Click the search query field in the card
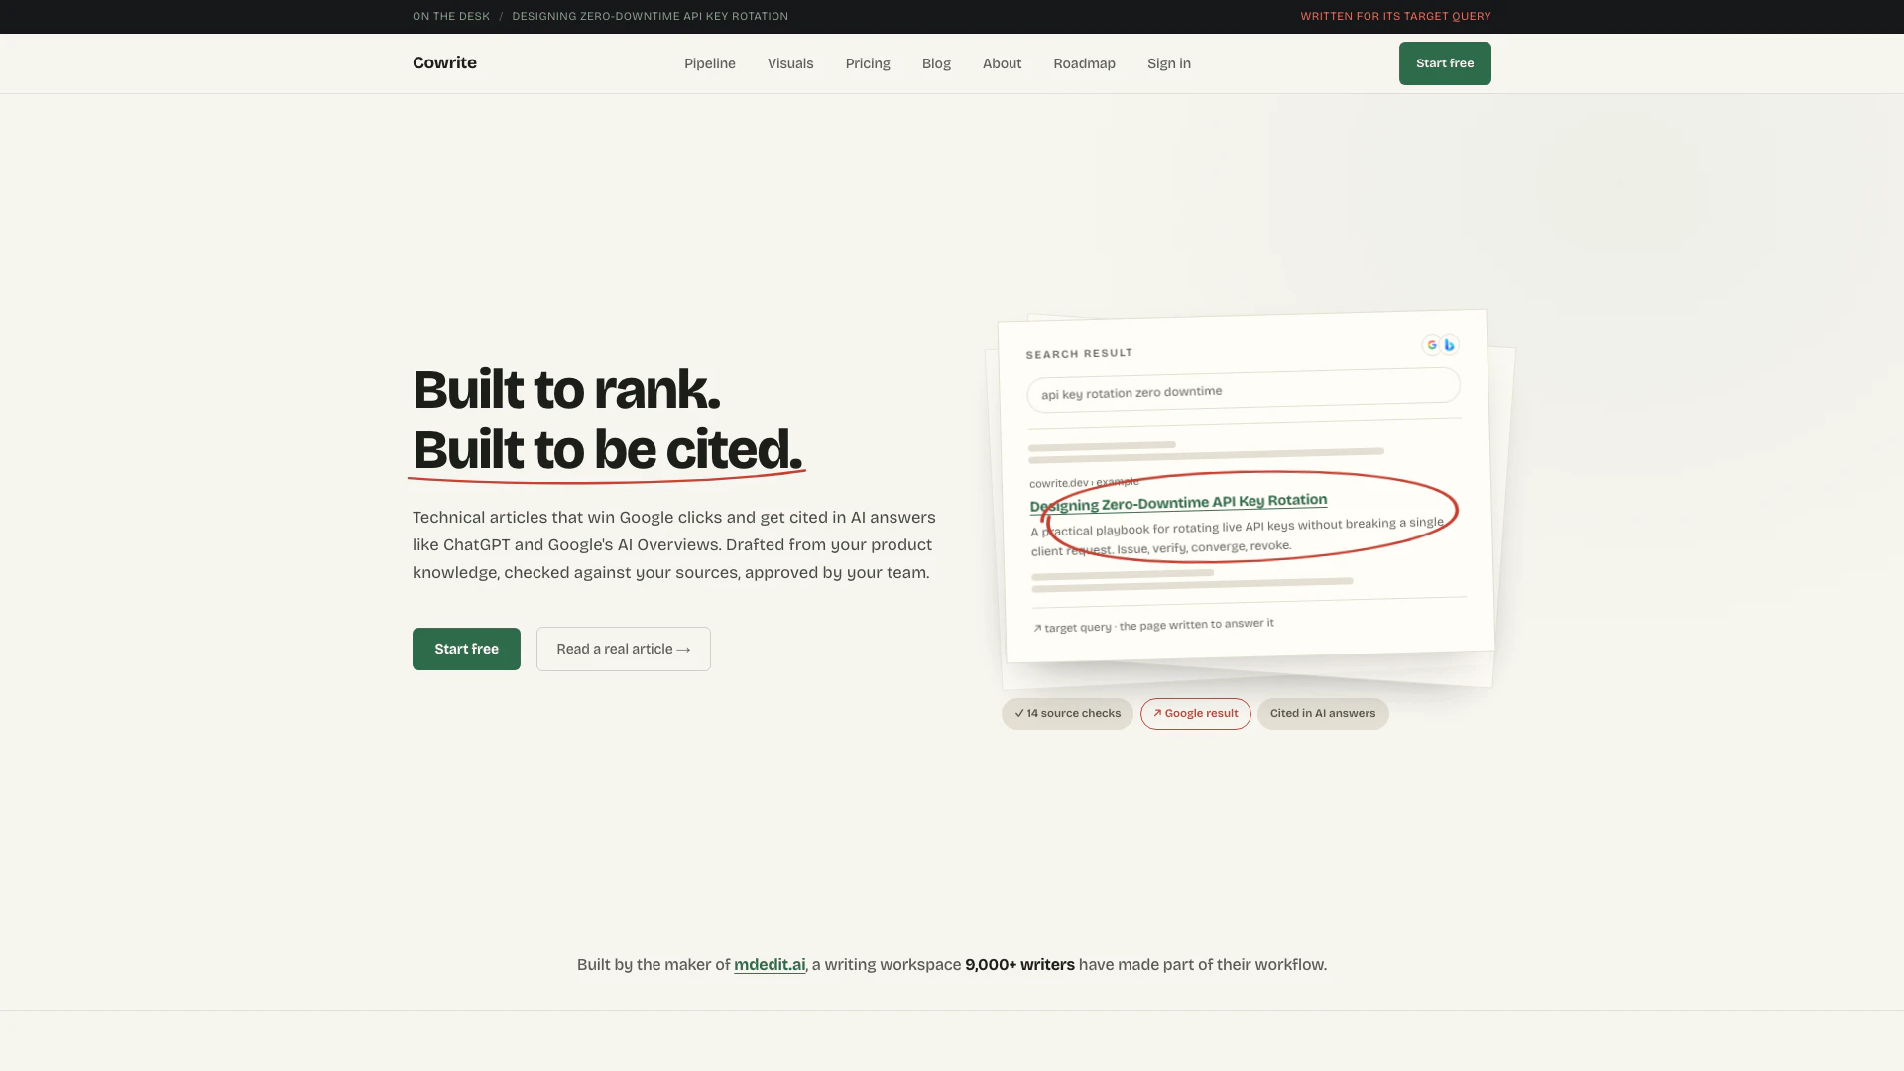Screen dimensions: 1904x1071 (1244, 389)
